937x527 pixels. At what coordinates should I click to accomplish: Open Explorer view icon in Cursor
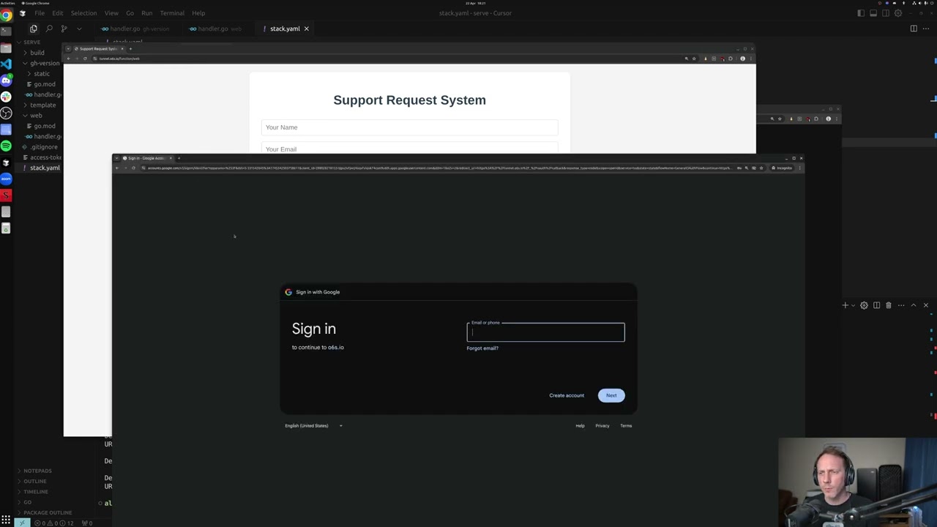(x=33, y=29)
